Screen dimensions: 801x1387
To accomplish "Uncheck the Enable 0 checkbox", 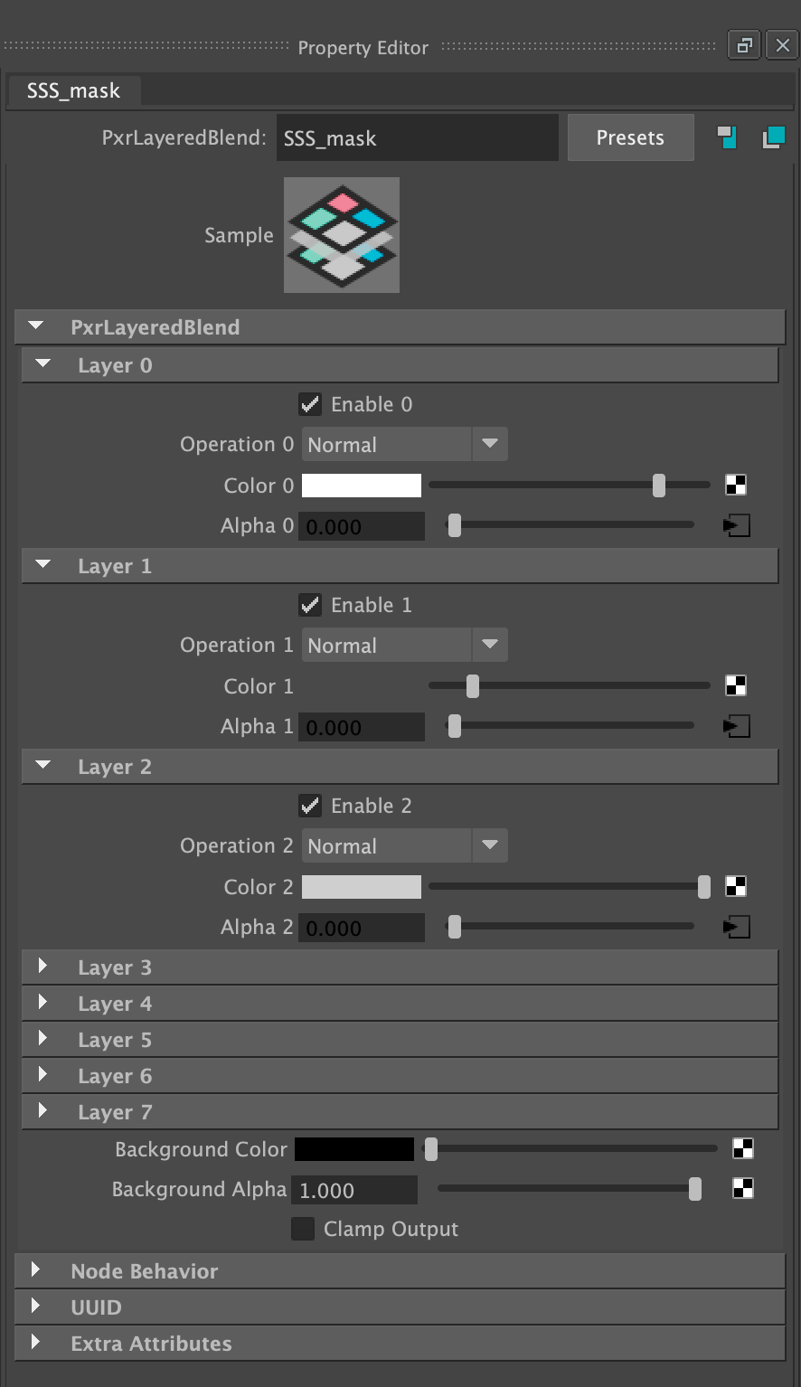I will (310, 404).
